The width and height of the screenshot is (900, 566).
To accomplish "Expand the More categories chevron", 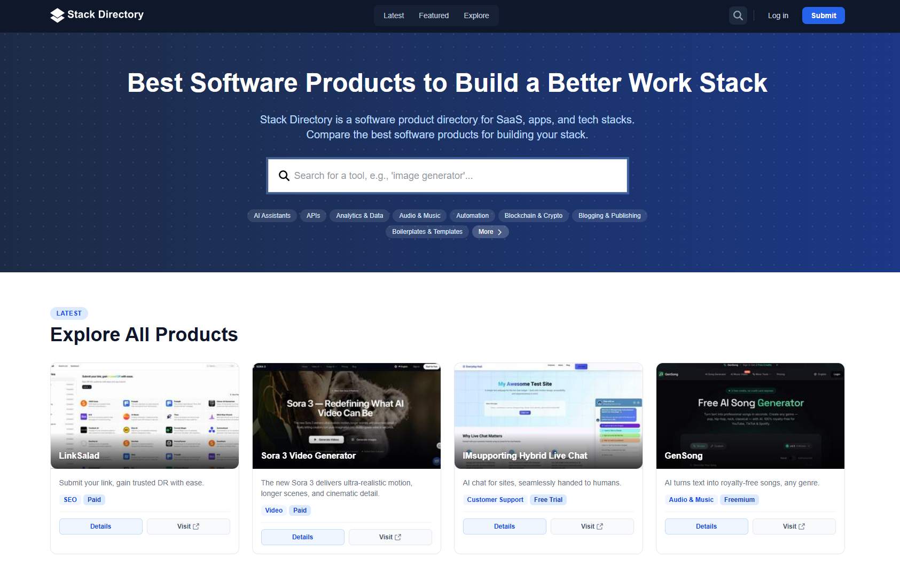I will 500,232.
